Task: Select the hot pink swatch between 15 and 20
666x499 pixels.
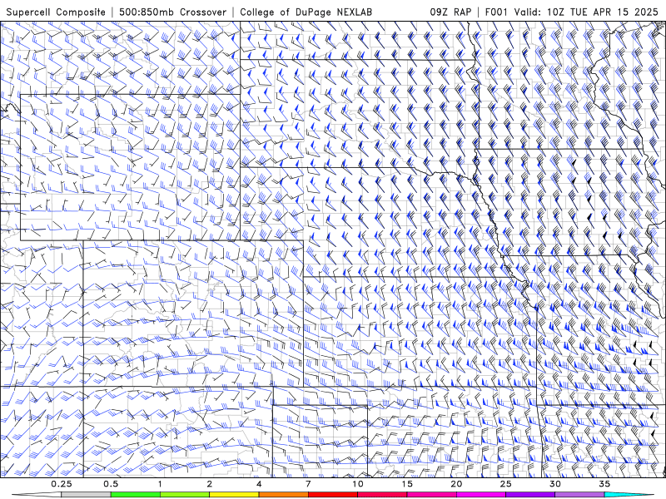Action: 431,495
